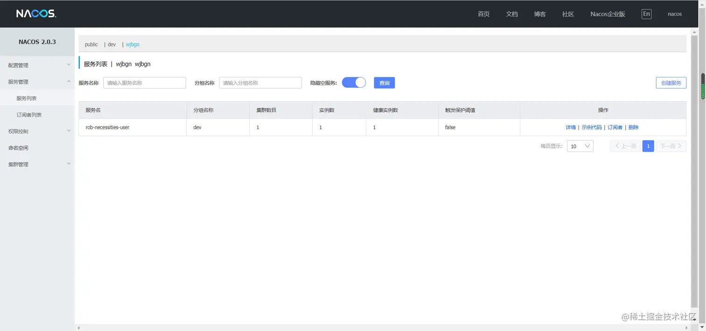
Task: Expand the 集群管理 sidebar menu
Action: tap(37, 165)
